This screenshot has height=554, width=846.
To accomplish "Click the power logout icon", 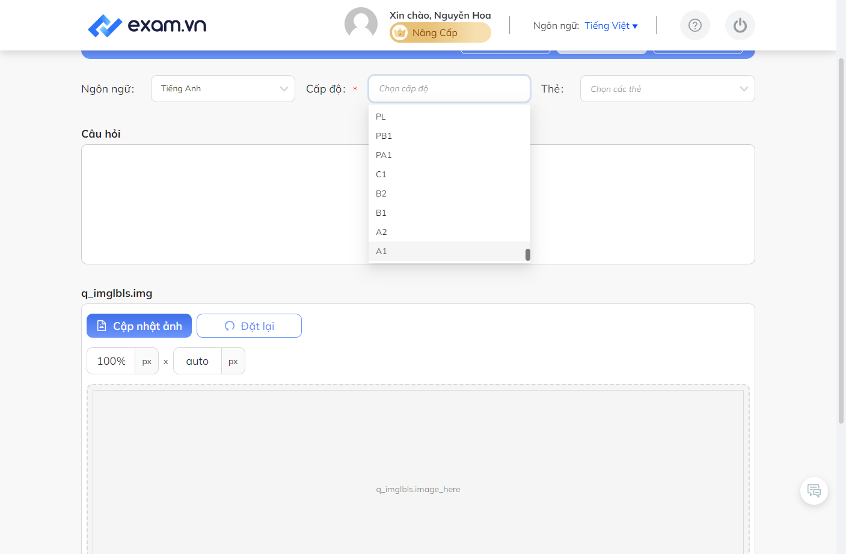I will tap(740, 25).
